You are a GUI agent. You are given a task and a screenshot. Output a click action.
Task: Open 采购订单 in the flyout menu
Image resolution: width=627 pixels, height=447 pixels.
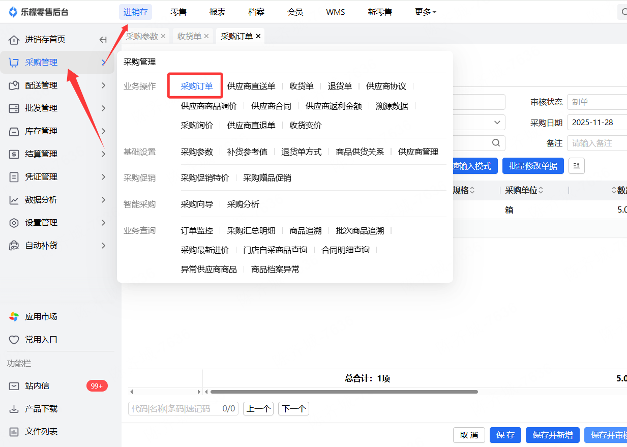(x=197, y=86)
